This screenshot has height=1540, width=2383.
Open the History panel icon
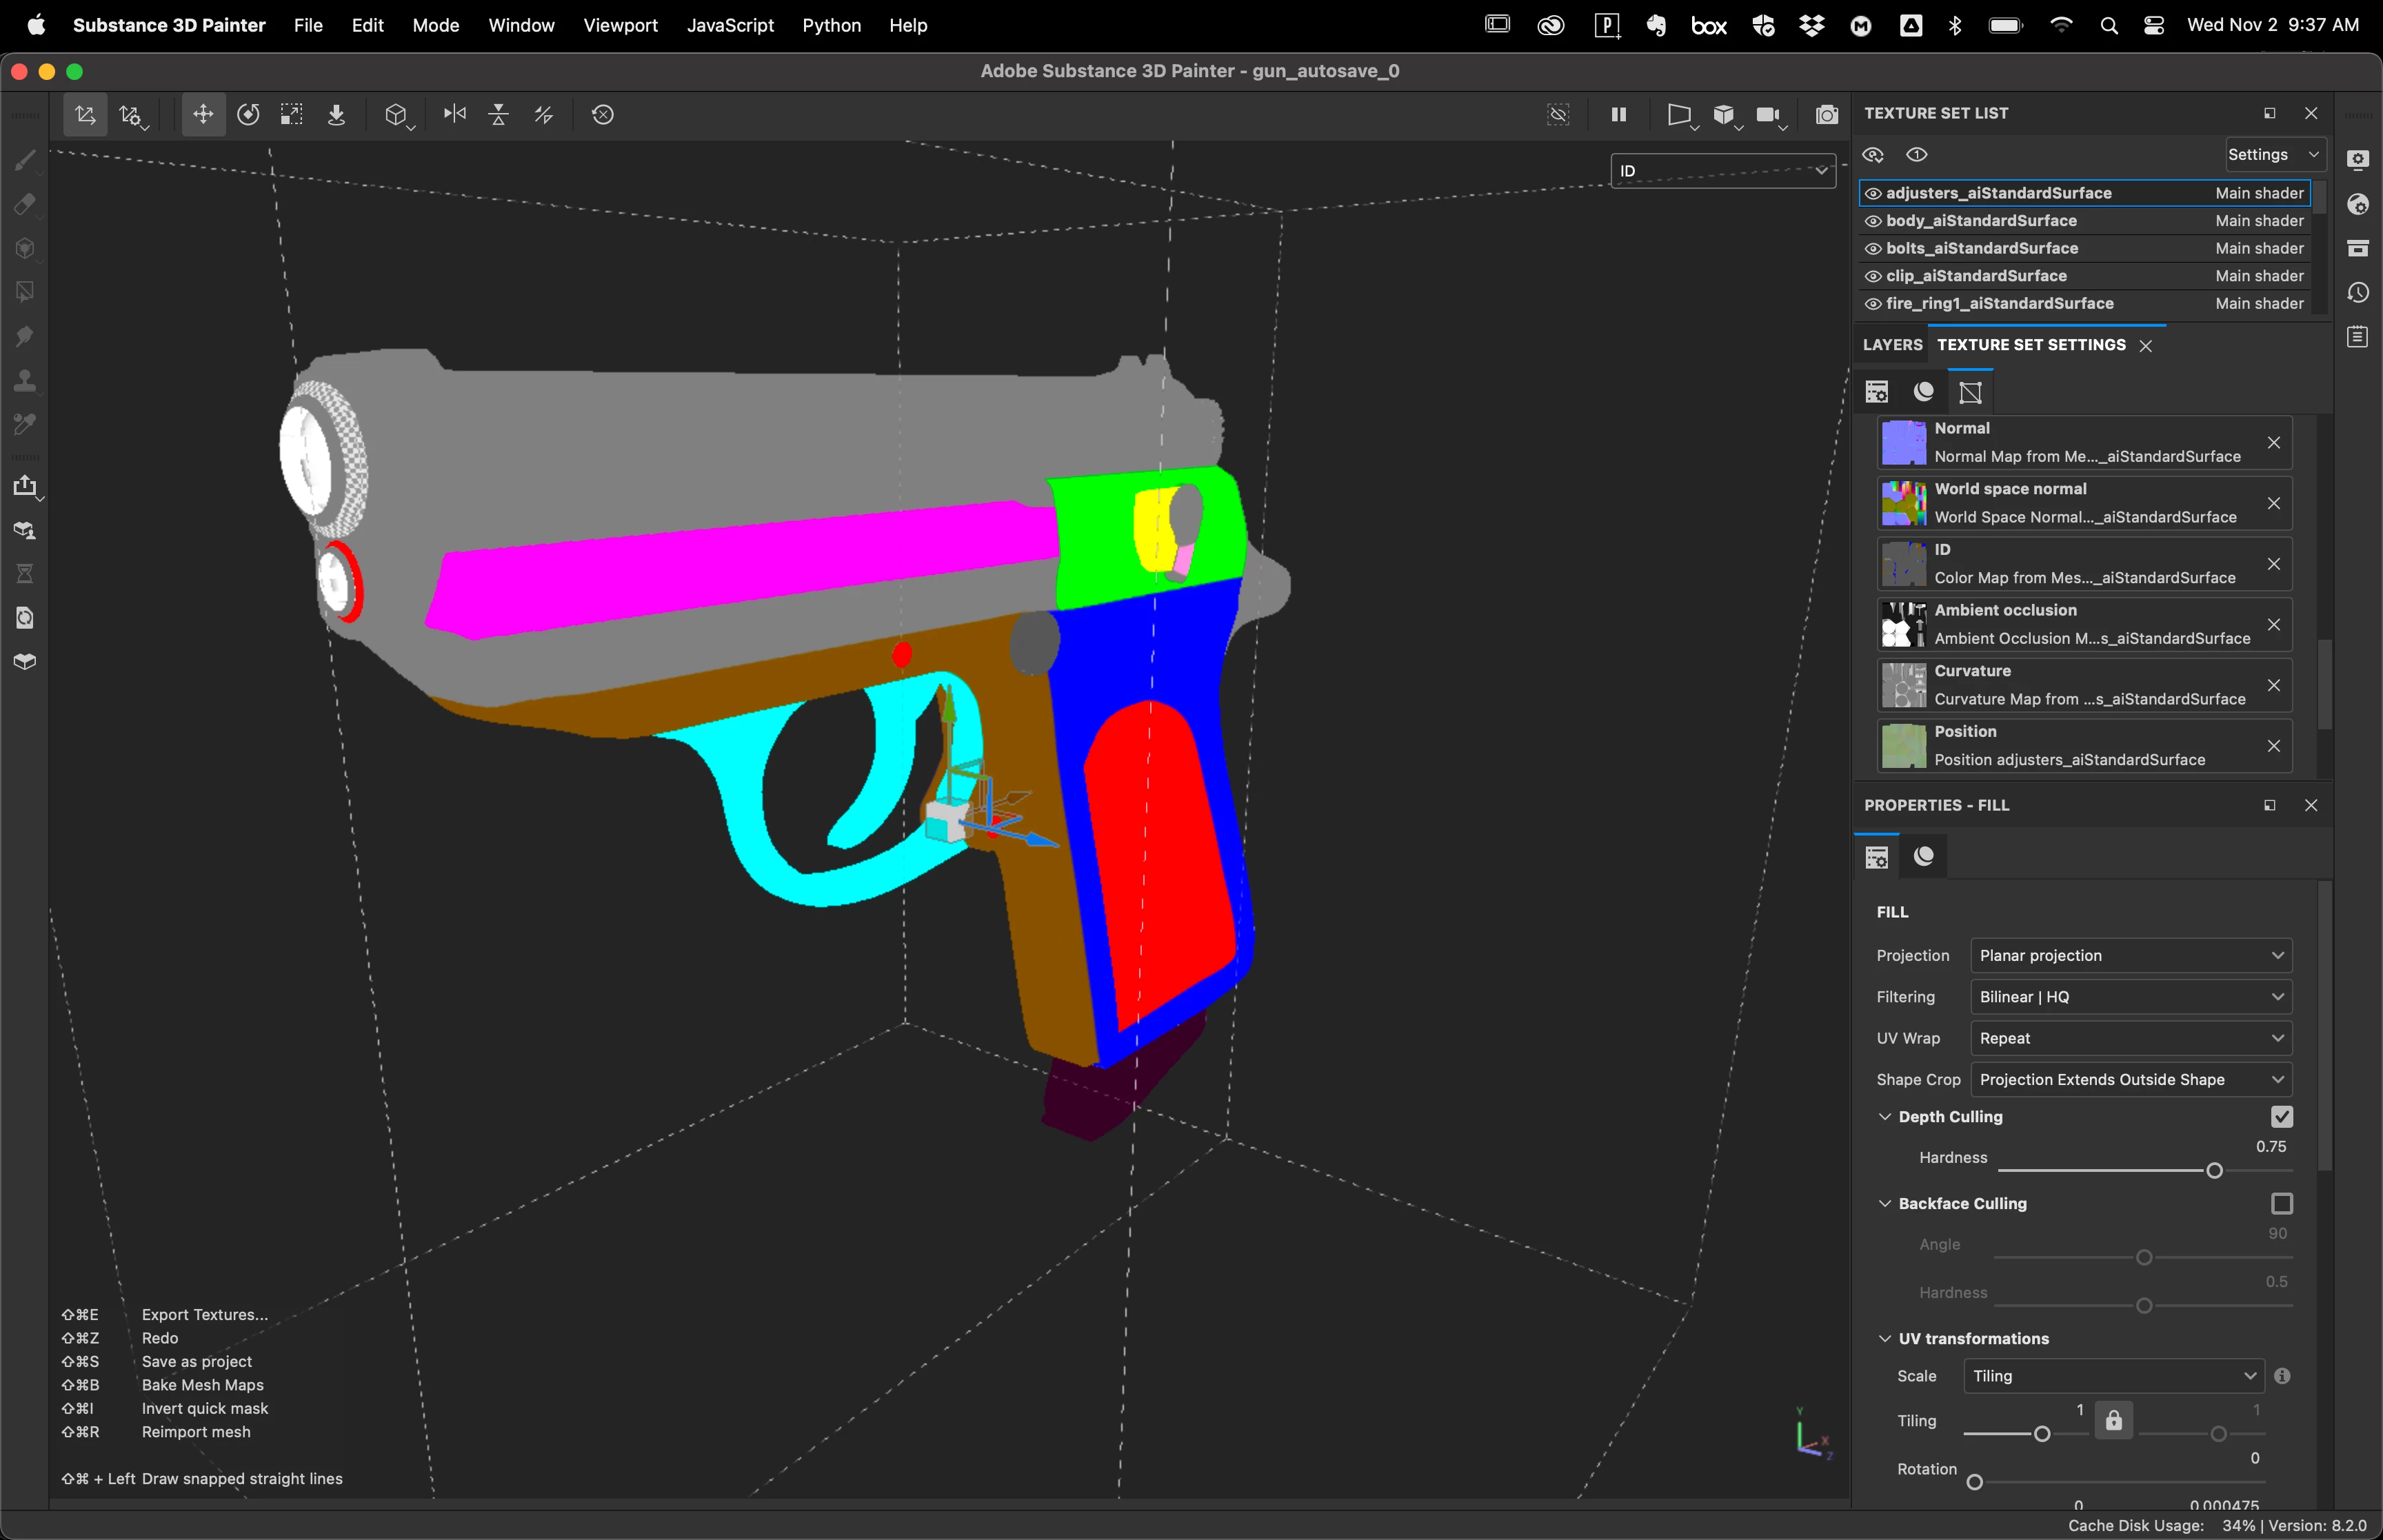pos(2358,293)
